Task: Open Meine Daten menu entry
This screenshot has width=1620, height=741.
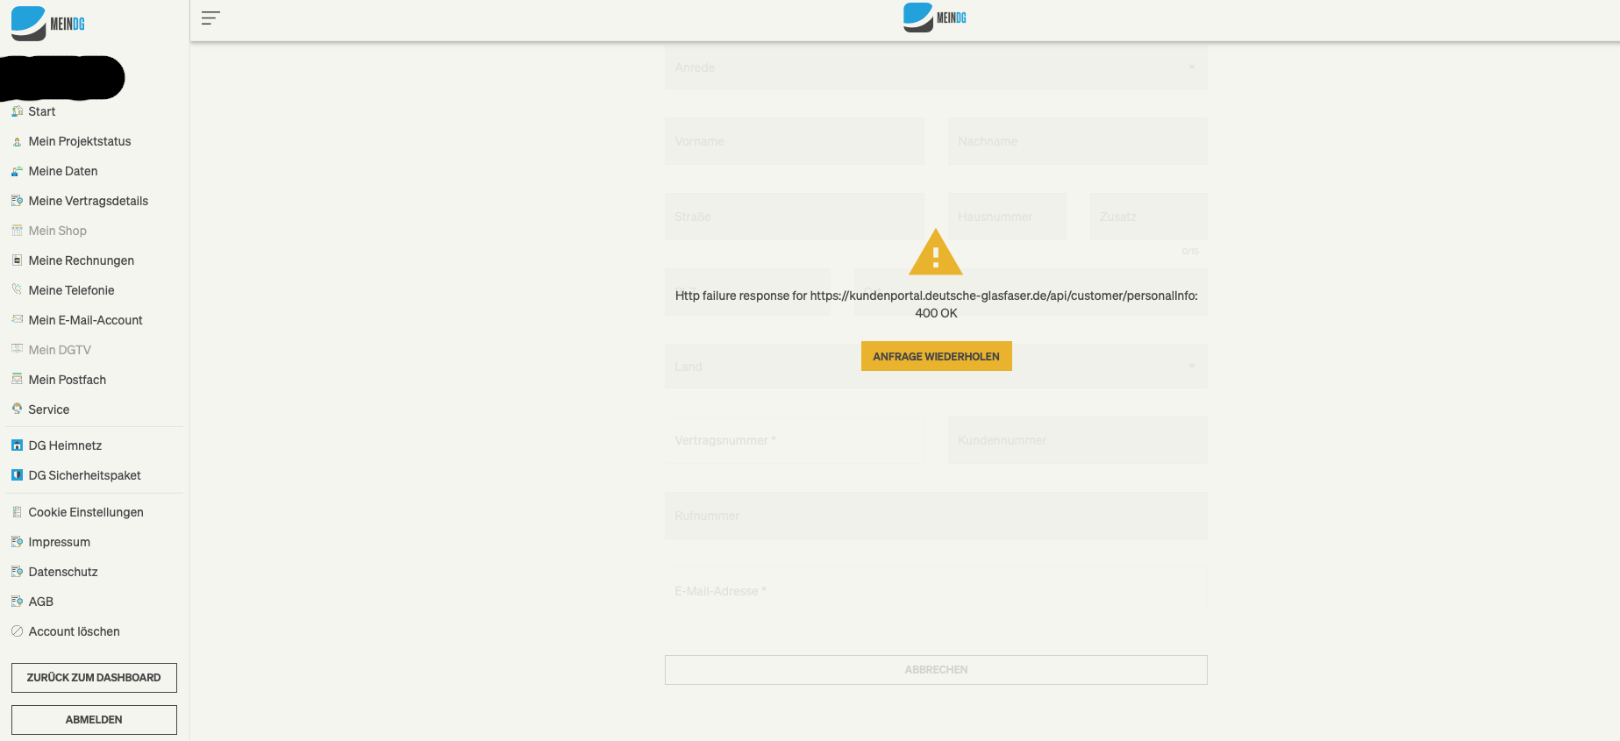Action: point(63,171)
